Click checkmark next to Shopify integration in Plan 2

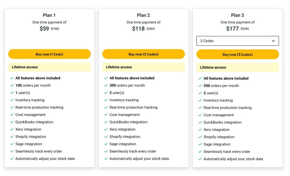click(106, 137)
